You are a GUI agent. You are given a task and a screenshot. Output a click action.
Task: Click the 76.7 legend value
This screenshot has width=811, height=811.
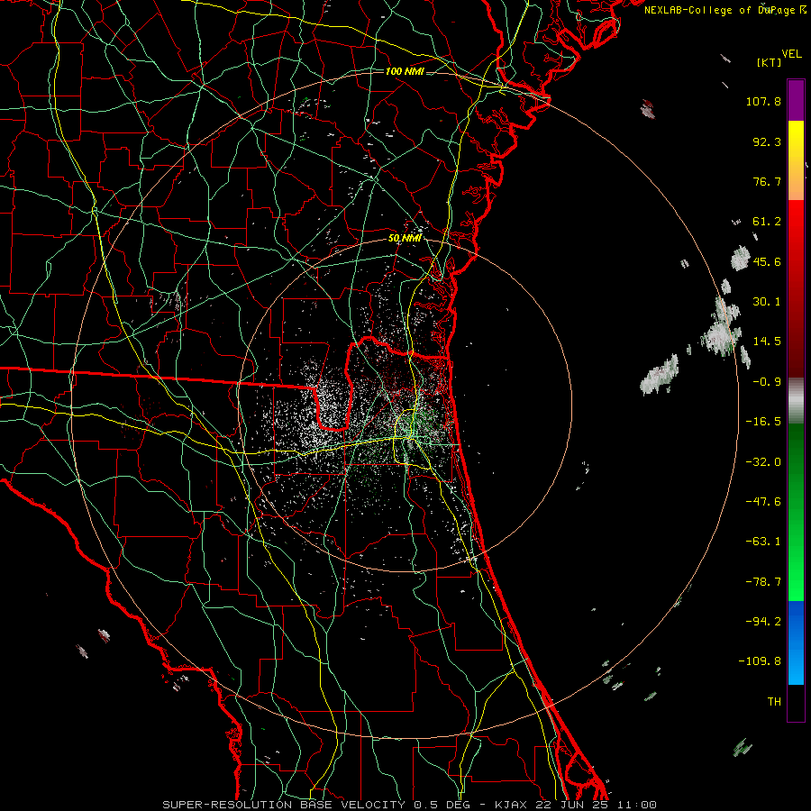(x=767, y=181)
